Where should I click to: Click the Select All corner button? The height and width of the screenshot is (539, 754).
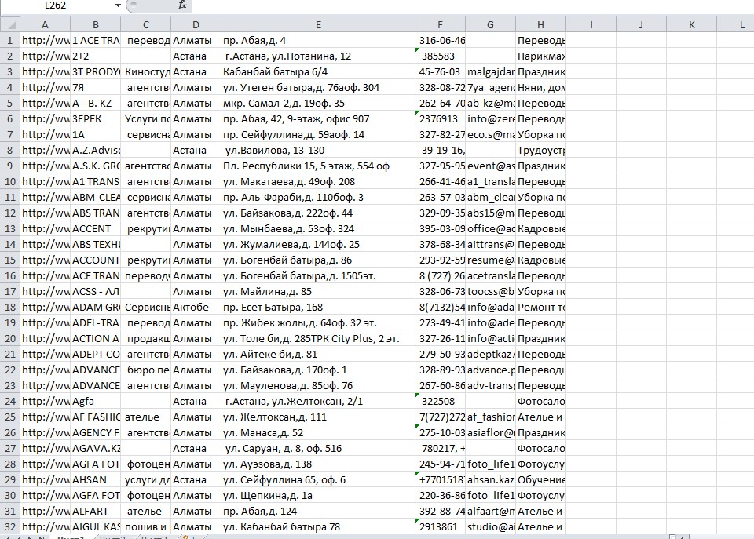coord(10,24)
